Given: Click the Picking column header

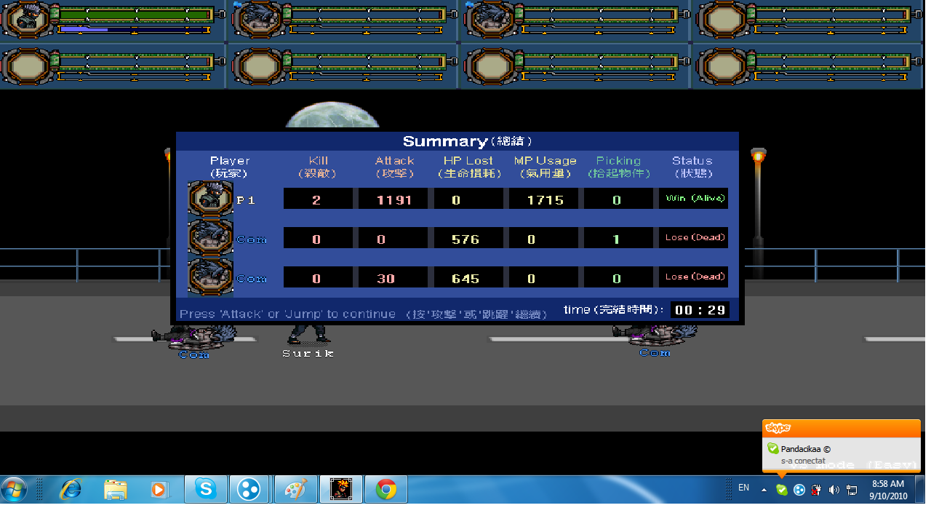Looking at the screenshot, I should pyautogui.click(x=618, y=167).
